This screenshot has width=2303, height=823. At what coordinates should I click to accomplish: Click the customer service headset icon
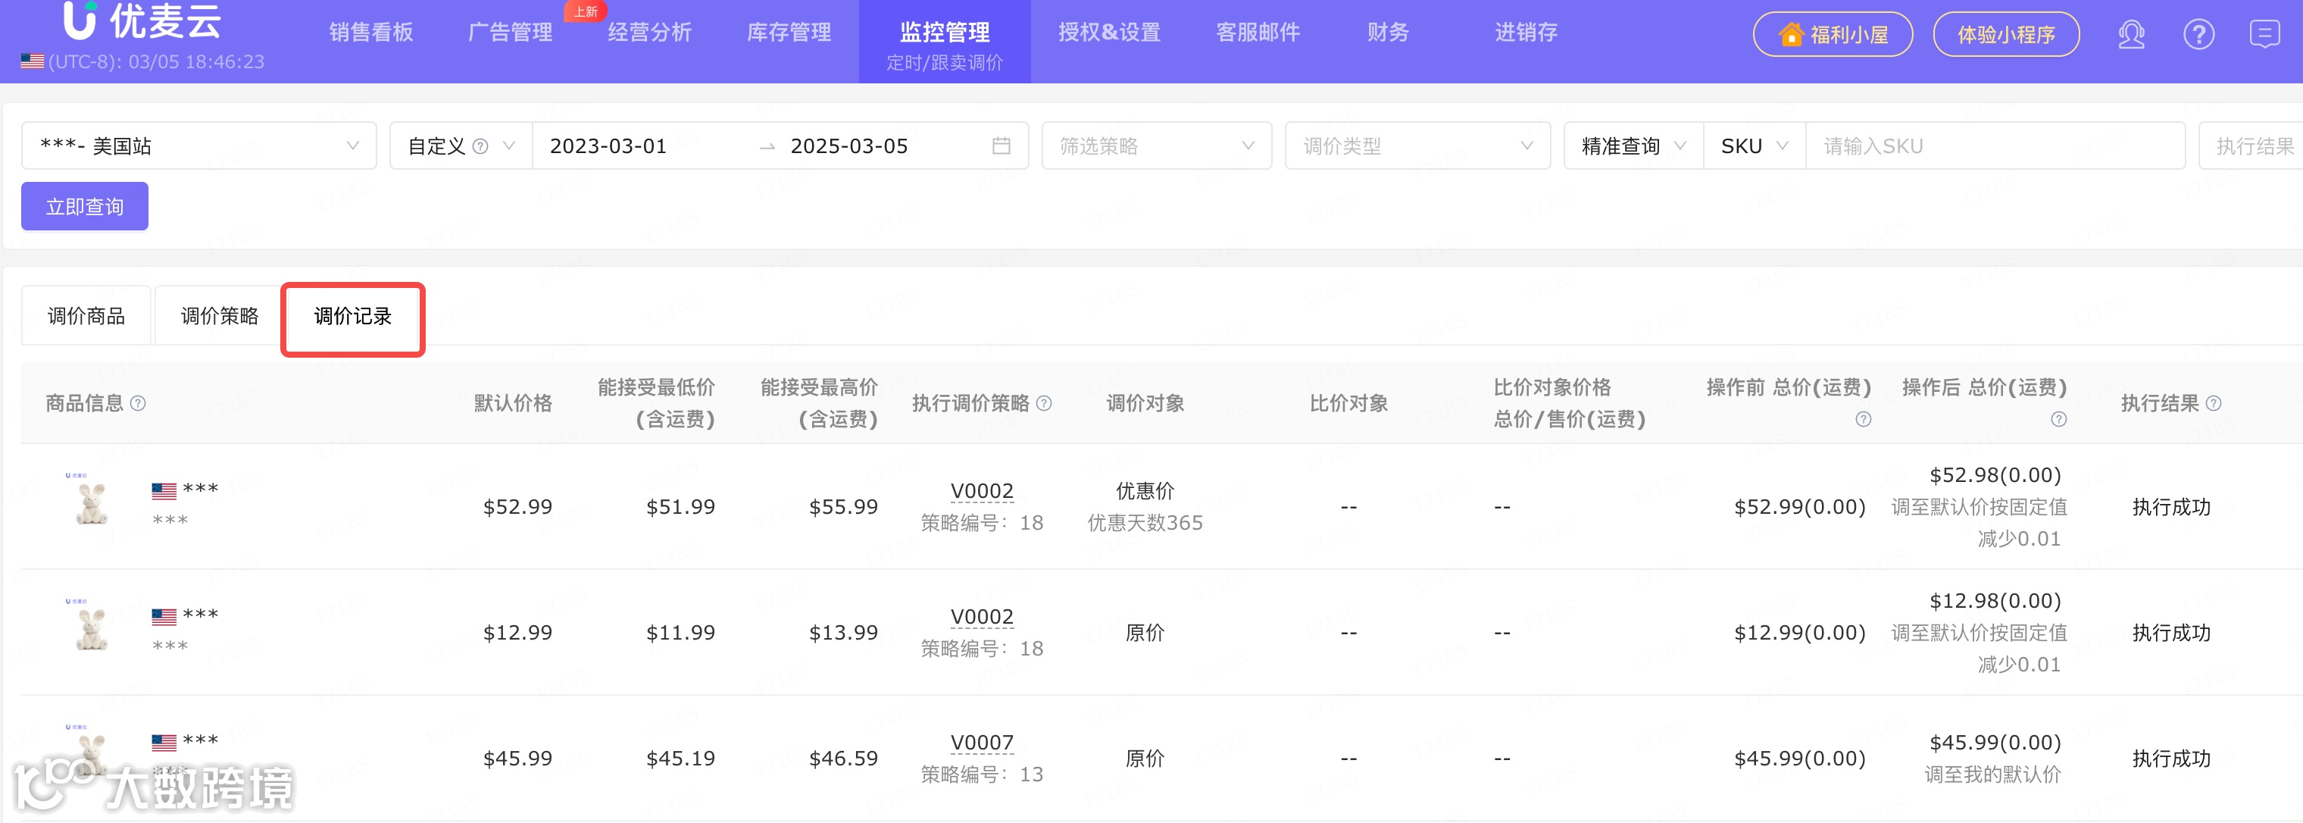click(2131, 35)
